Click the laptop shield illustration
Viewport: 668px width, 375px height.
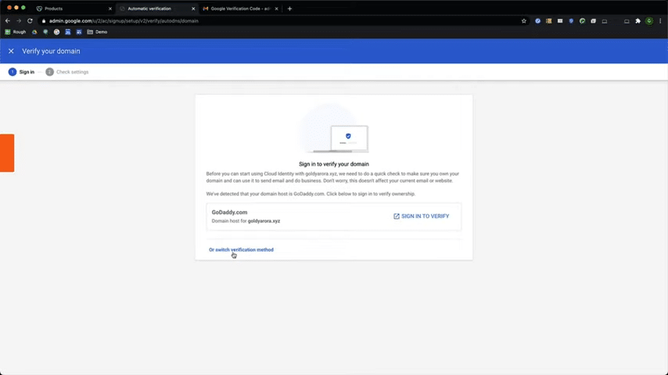coord(334,129)
